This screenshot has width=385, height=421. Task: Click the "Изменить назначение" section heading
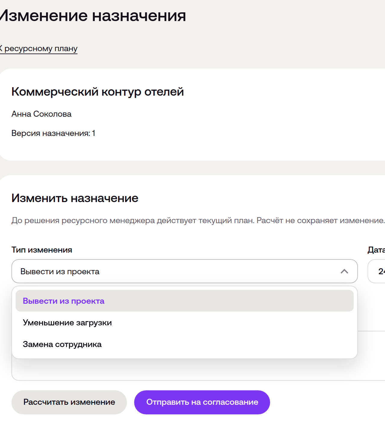coord(75,198)
